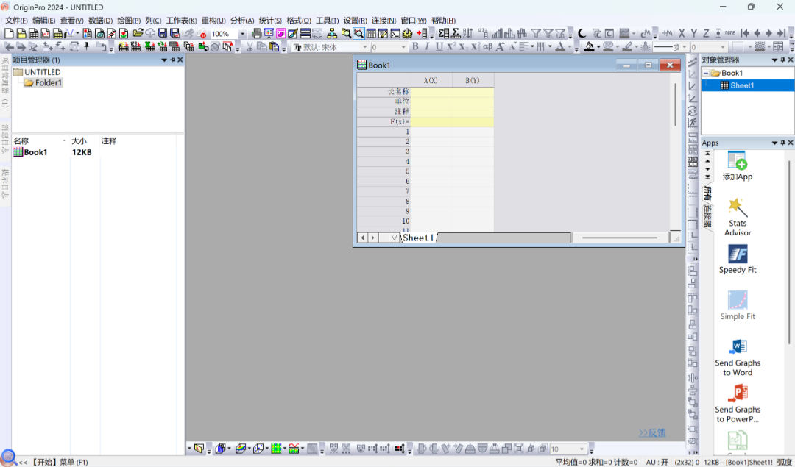Click the Open folder icon
The image size is (795, 467).
(138, 33)
